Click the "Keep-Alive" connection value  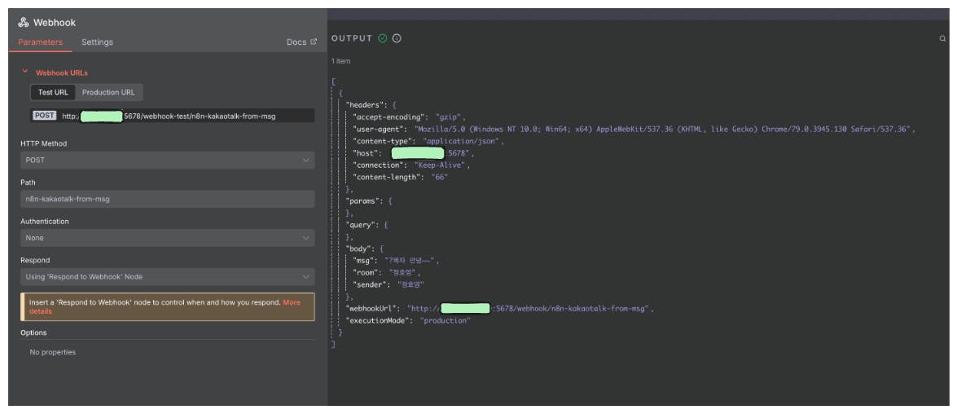pyautogui.click(x=441, y=165)
